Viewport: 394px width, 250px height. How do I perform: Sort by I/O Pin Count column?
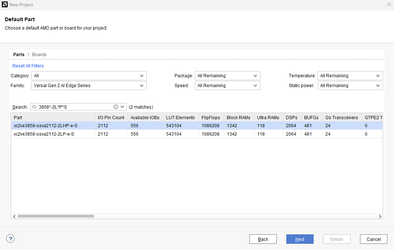click(x=111, y=118)
